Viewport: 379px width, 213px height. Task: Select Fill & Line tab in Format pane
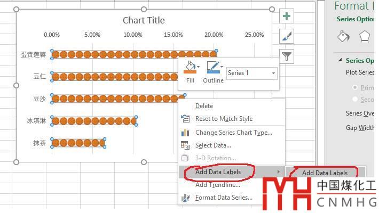pyautogui.click(x=344, y=36)
